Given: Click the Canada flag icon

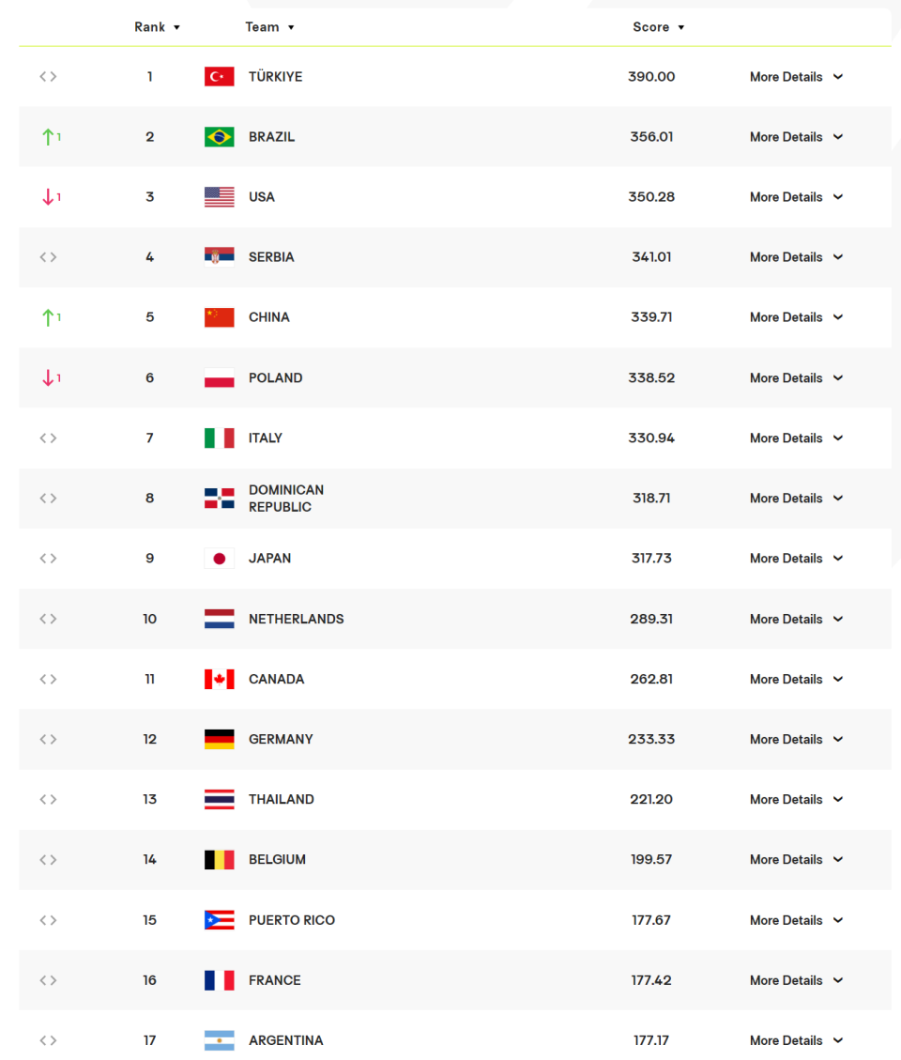Looking at the screenshot, I should click(219, 679).
